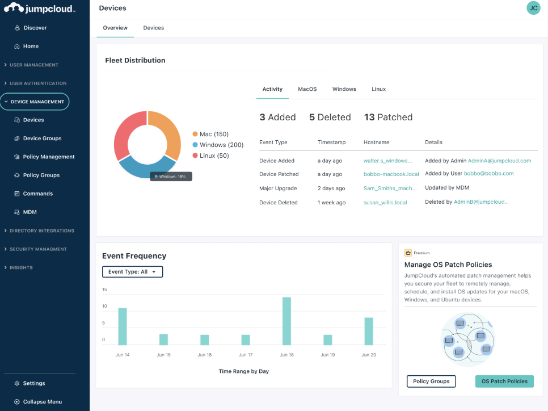Click the red Linux (50) legend dot

tap(195, 156)
